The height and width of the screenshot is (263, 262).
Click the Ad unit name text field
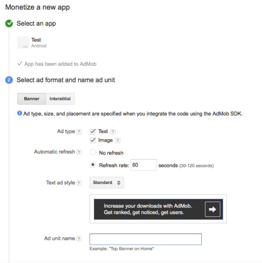click(145, 239)
